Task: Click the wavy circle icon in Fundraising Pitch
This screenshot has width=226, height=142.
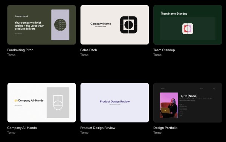Action: pyautogui.click(x=60, y=25)
